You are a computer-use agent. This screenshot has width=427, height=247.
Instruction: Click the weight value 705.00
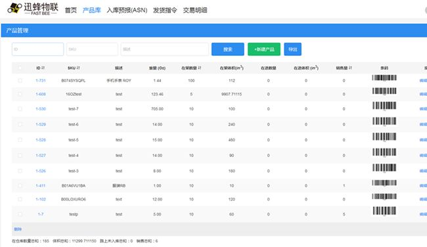tap(157, 108)
